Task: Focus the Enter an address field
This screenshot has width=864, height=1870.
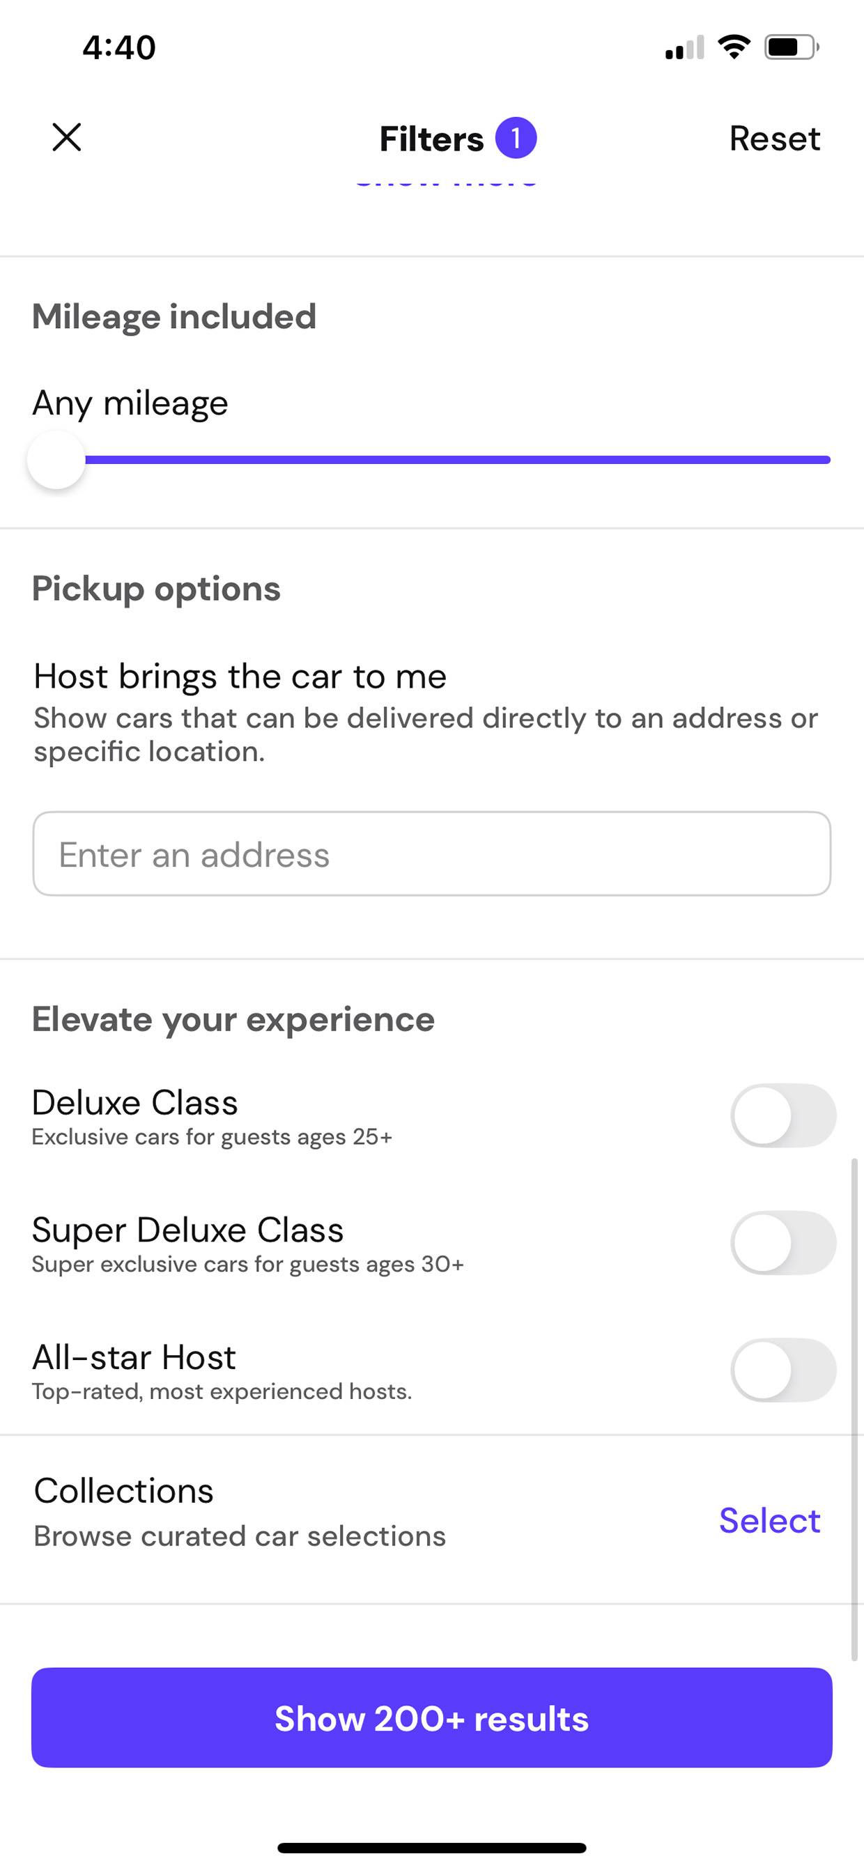Action: coord(432,853)
